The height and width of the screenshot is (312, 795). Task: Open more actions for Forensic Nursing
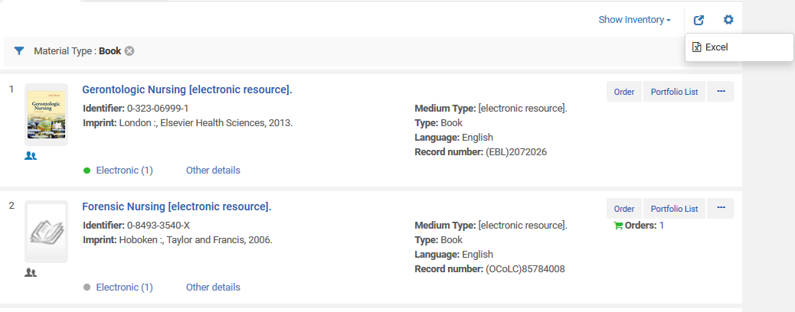click(720, 209)
